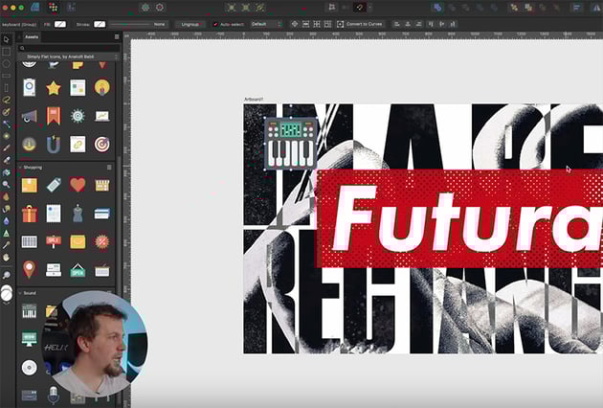This screenshot has height=408, width=603.
Task: Select the yellow freehand selection tool
Action: tap(6, 100)
